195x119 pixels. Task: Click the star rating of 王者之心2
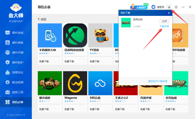point(120,101)
